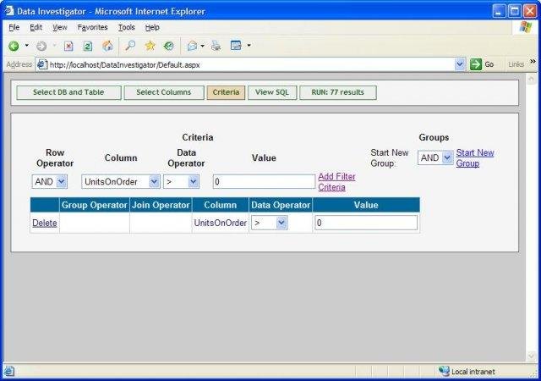Expand the Row Operator AND dropdown
This screenshot has height=381, width=541.
[50, 181]
